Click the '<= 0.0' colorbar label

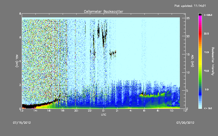(208, 108)
